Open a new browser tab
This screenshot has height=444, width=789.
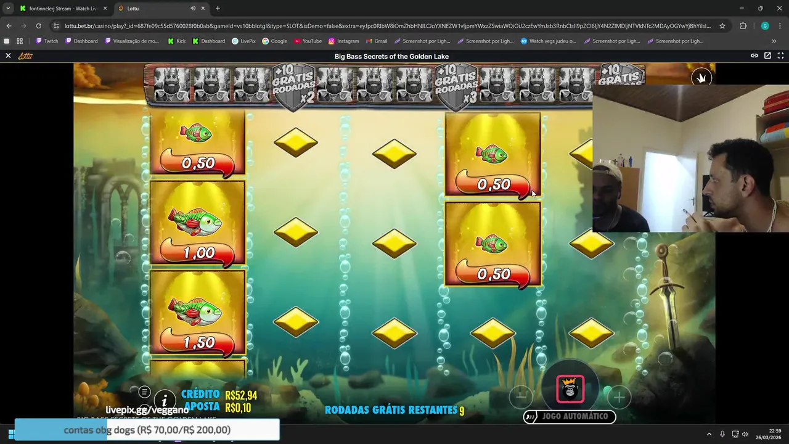click(x=218, y=9)
